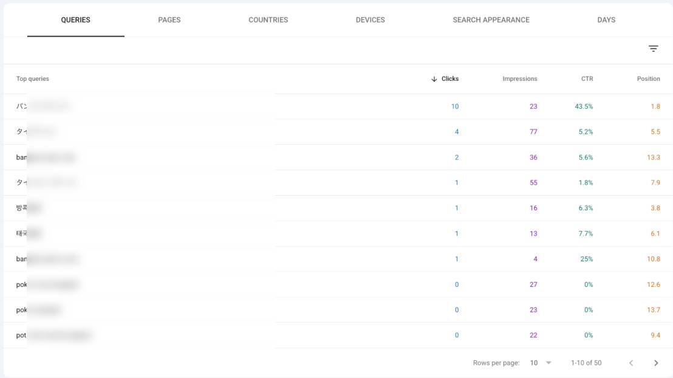Click the Clicks sort arrow icon
The height and width of the screenshot is (378, 673).
[434, 79]
